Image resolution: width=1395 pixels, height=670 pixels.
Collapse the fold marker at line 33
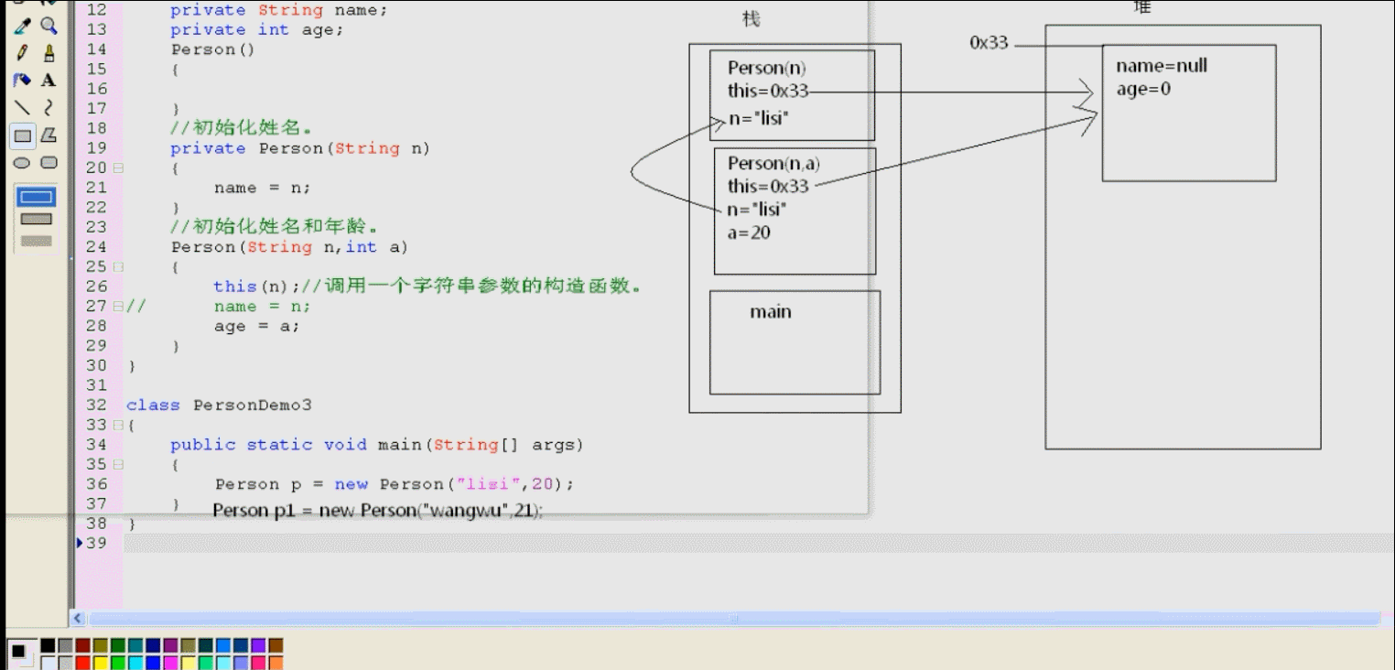pos(117,425)
